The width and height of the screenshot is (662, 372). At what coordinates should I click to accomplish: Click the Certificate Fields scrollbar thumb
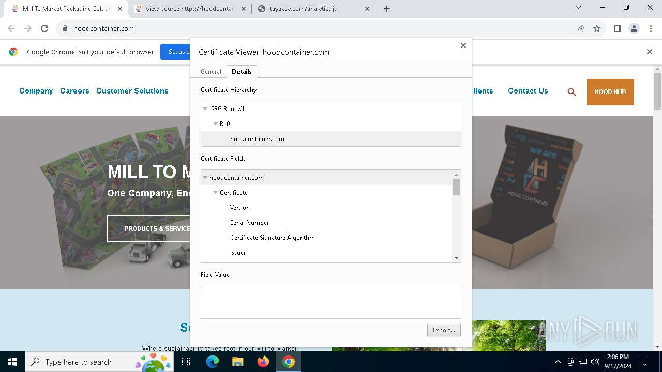456,187
